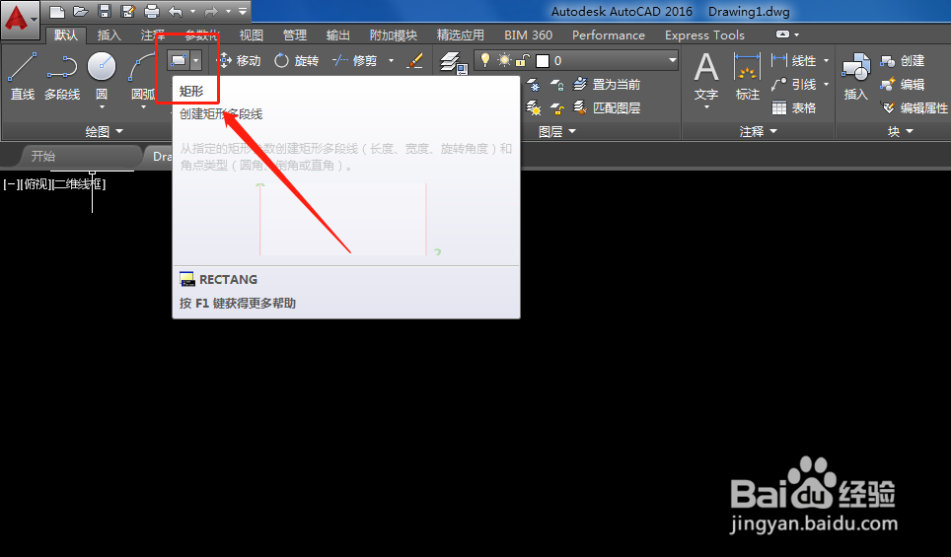Click the 线性 linear dimension button
Screen dimensions: 951x557
[x=794, y=60]
